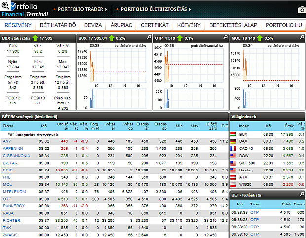Image resolution: width=306 pixels, height=238 pixels.
Task: Open the E-STAR ticker link
Action: pyautogui.click(x=10, y=163)
